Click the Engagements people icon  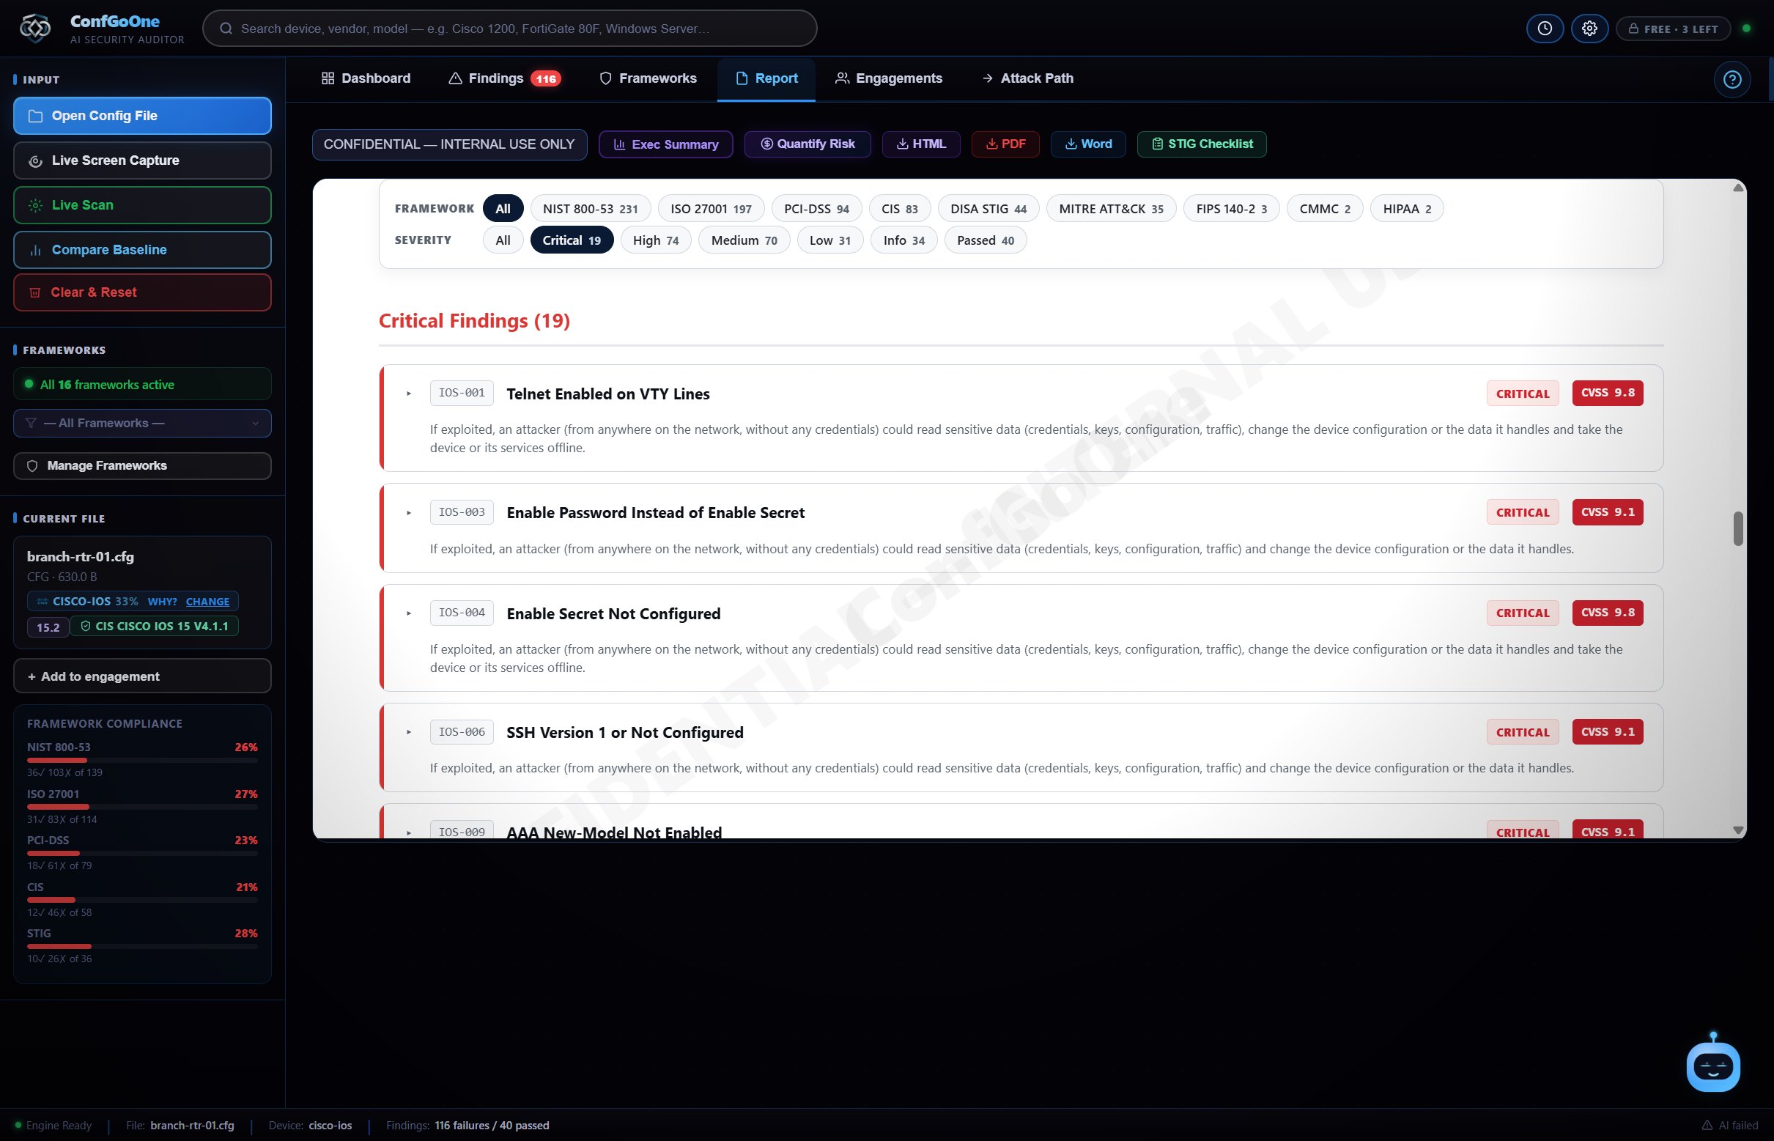842,78
